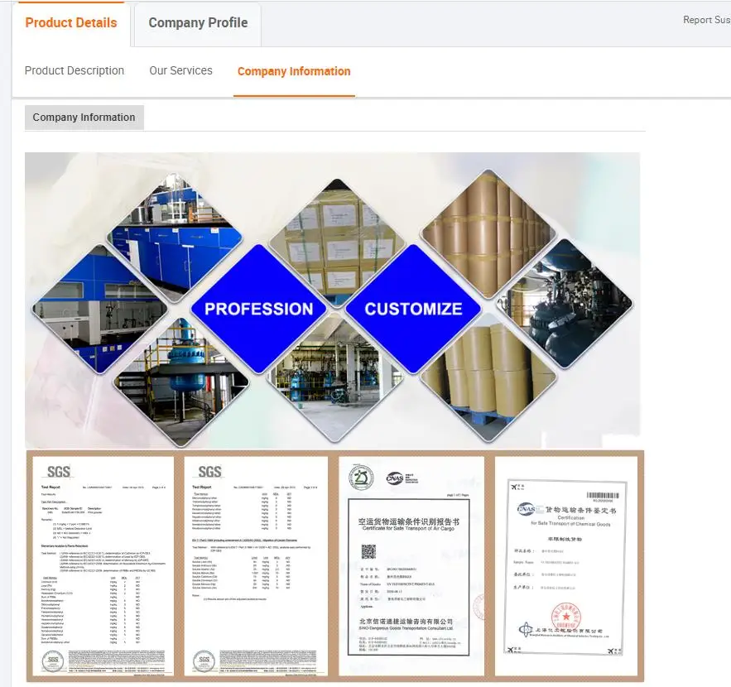Image resolution: width=731 pixels, height=687 pixels.
Task: Click the blue PROFESSION diamond
Action: [x=259, y=309]
